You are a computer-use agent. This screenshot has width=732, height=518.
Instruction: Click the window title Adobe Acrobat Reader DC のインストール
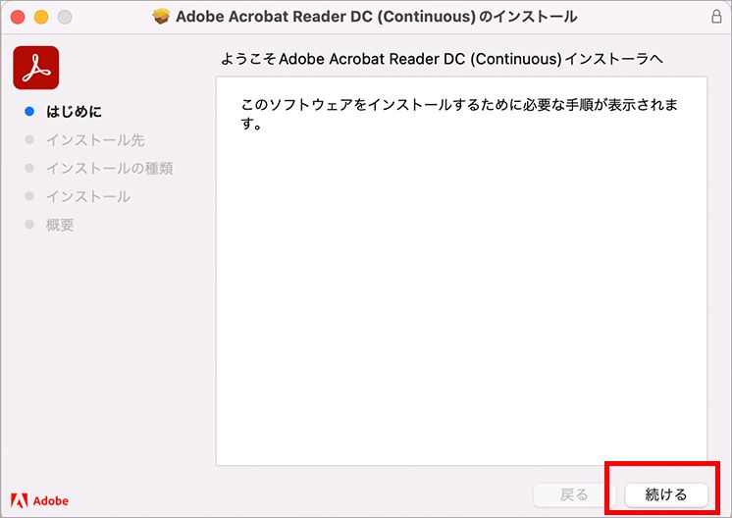376,17
